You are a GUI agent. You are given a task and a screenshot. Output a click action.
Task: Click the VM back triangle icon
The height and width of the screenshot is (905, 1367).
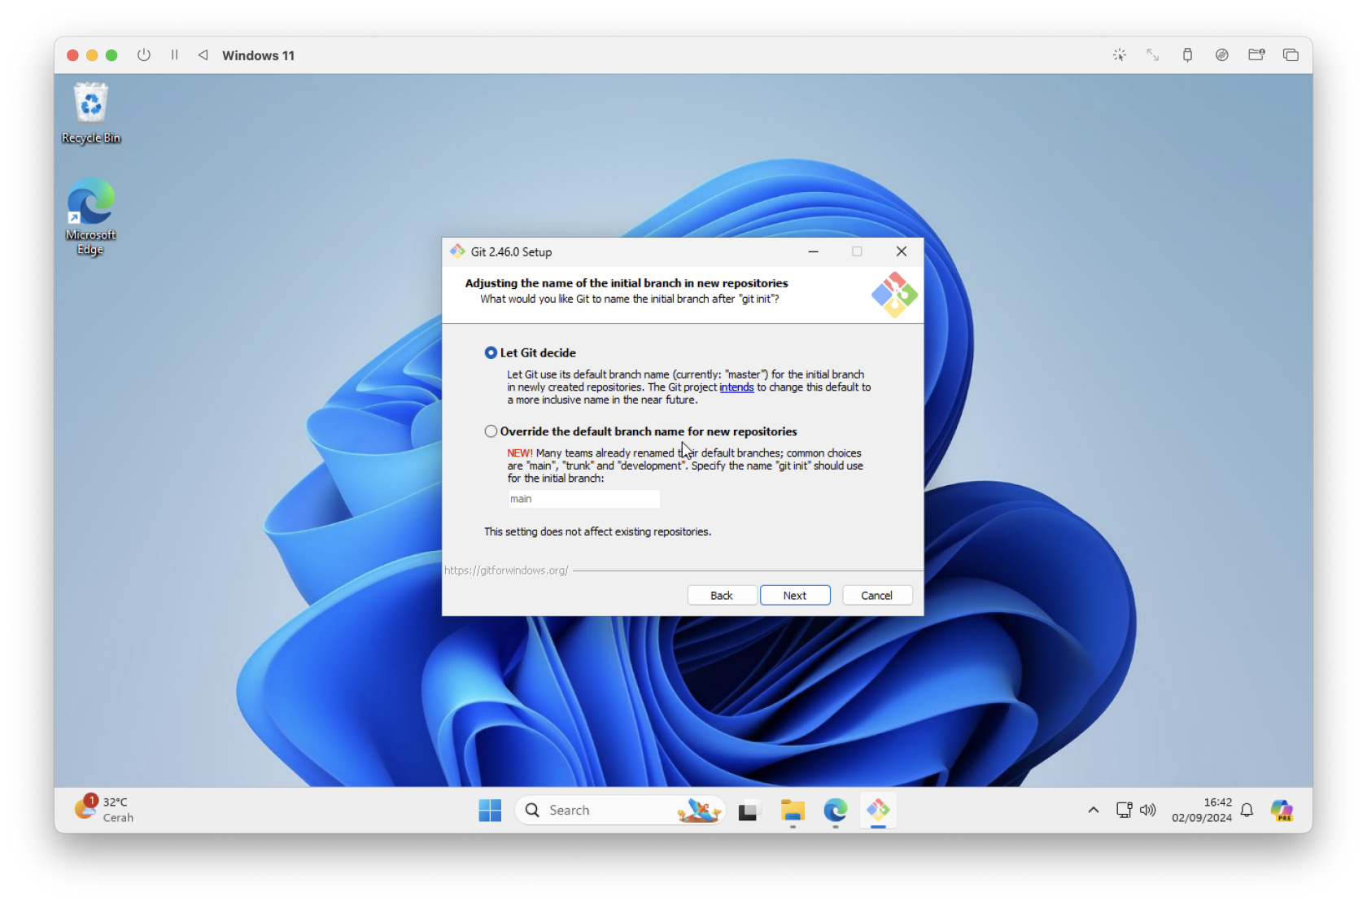pyautogui.click(x=203, y=55)
